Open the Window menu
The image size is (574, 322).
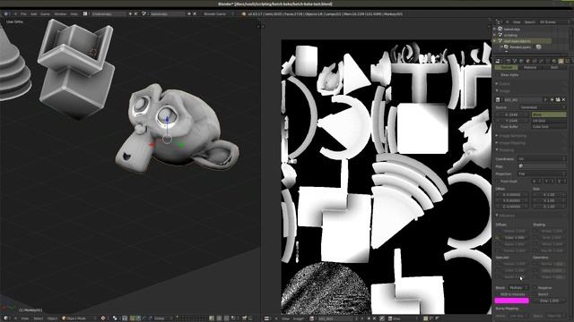click(60, 14)
